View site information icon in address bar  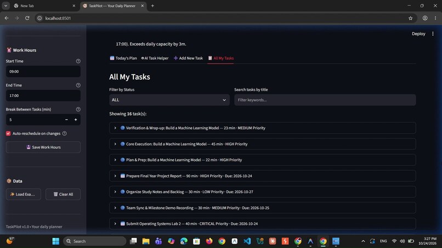[x=39, y=18]
